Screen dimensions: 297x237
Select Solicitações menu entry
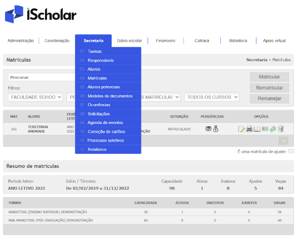108,114
